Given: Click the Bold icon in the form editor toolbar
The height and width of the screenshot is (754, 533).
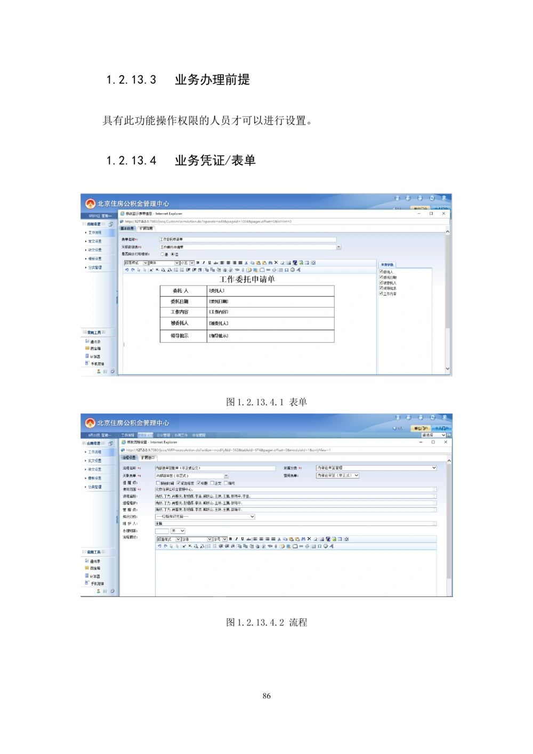Looking at the screenshot, I should pyautogui.click(x=198, y=263).
